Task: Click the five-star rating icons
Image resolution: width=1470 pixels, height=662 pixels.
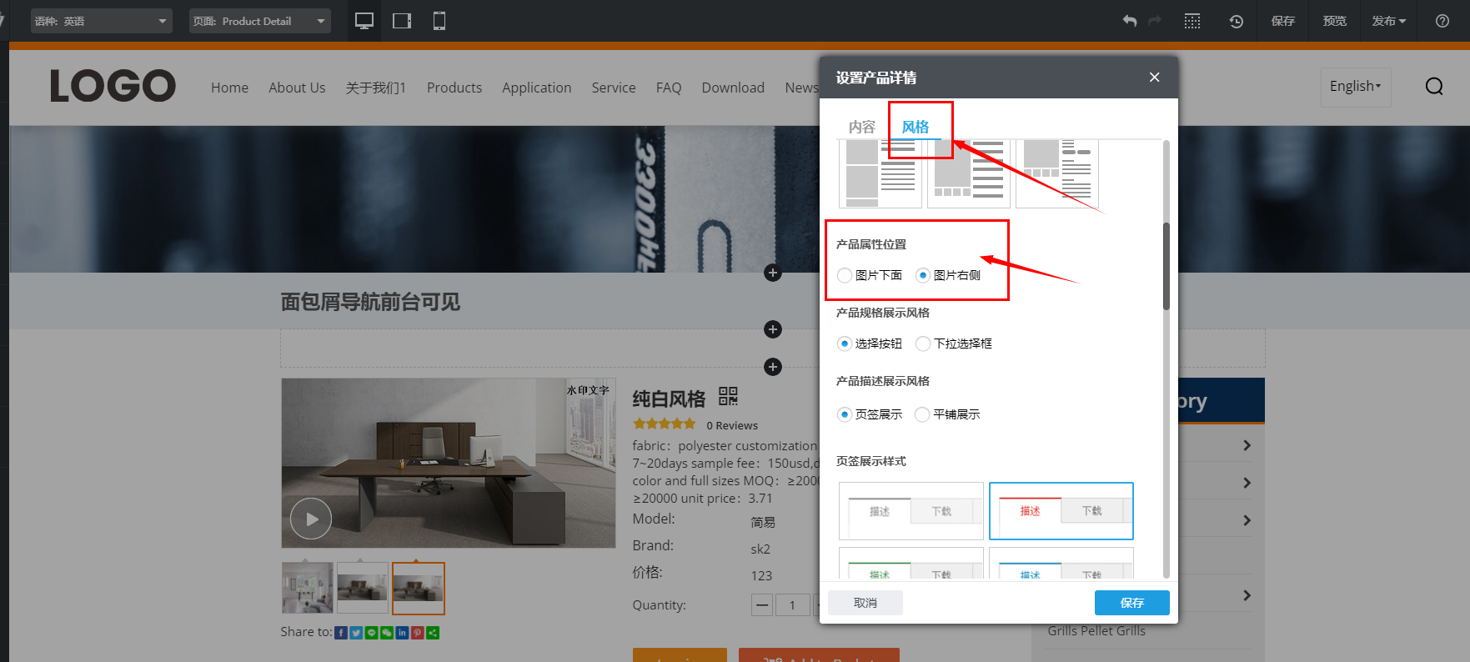Action: click(664, 424)
